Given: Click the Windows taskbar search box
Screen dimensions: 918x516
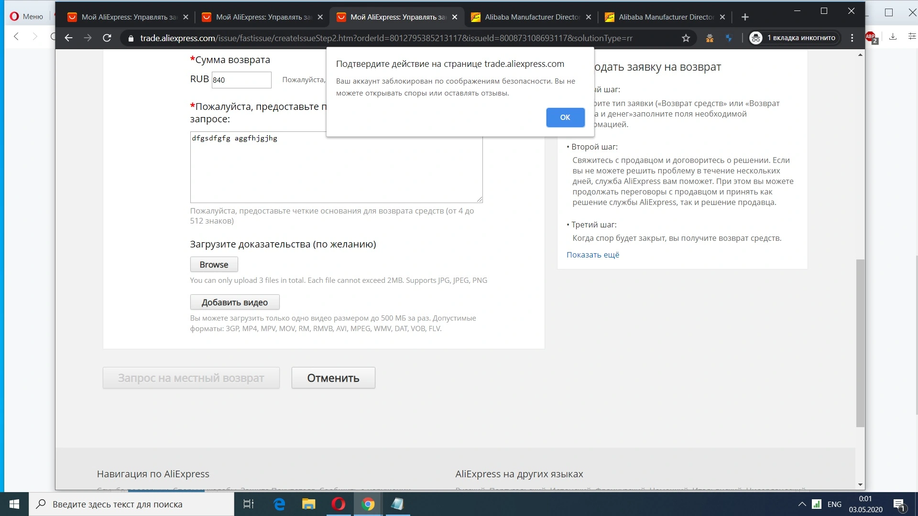Looking at the screenshot, I should click(x=131, y=504).
